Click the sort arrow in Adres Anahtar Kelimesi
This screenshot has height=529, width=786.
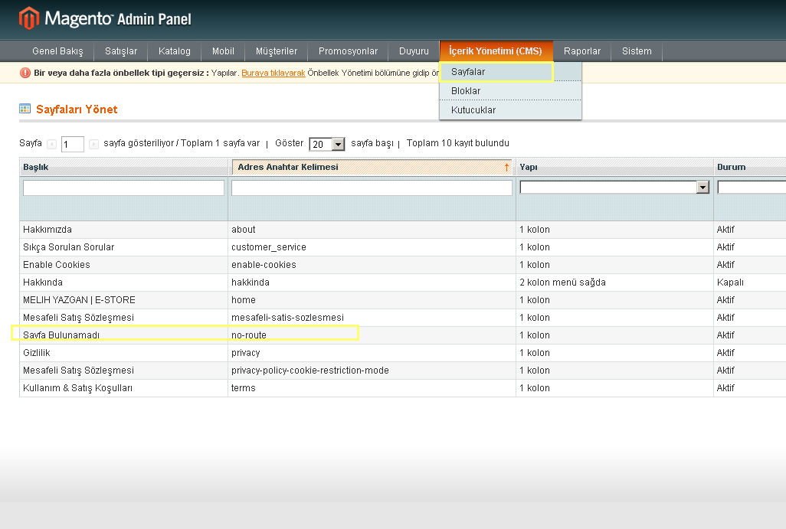pos(507,167)
